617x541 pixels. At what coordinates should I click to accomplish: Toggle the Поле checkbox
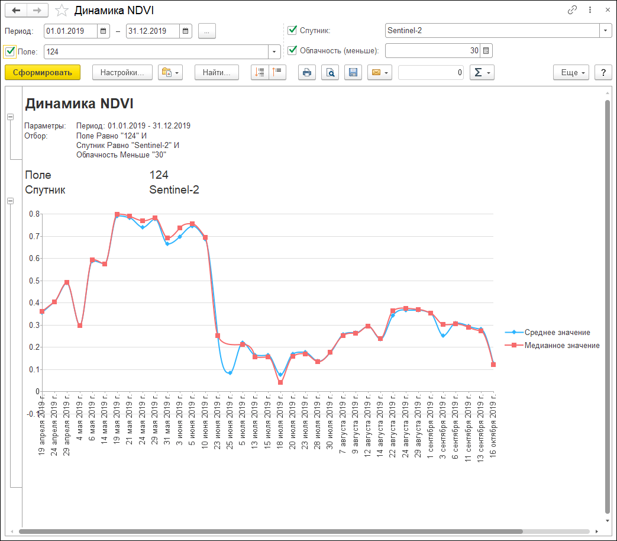point(10,51)
